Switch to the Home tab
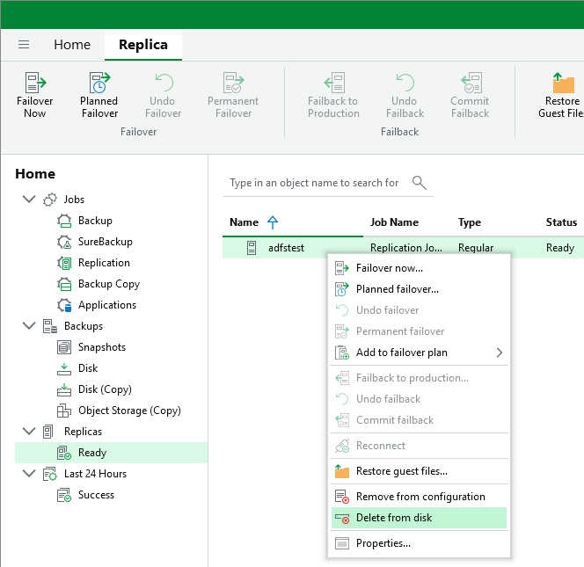The image size is (584, 567). pos(72,45)
